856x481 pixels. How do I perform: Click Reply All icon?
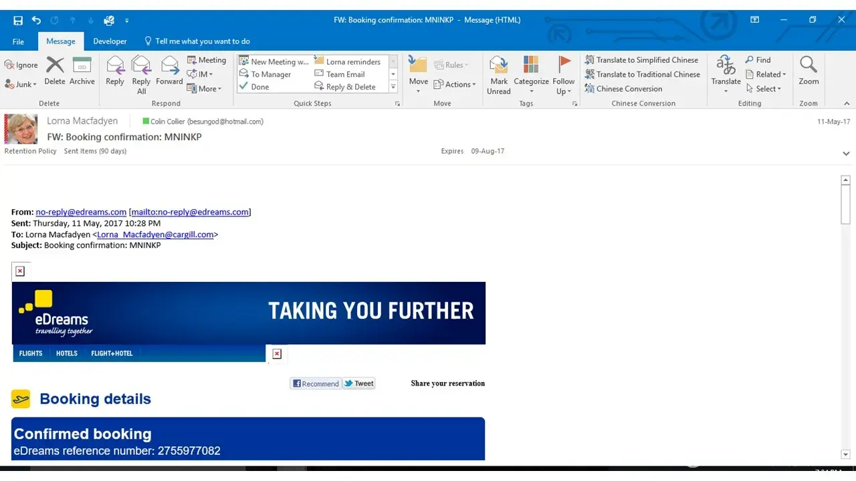tap(141, 65)
